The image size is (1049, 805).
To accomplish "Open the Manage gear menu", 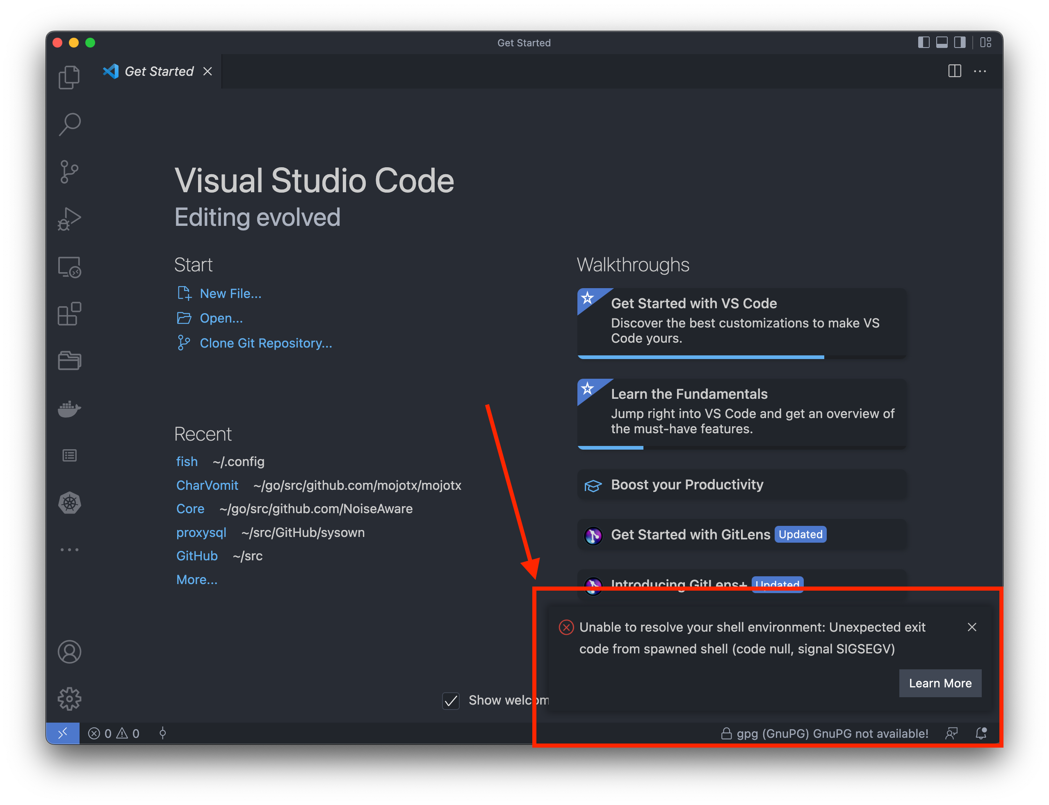I will pos(69,699).
